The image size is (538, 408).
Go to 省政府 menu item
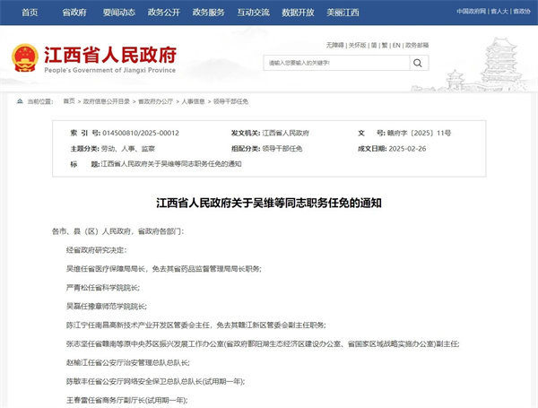coord(74,13)
